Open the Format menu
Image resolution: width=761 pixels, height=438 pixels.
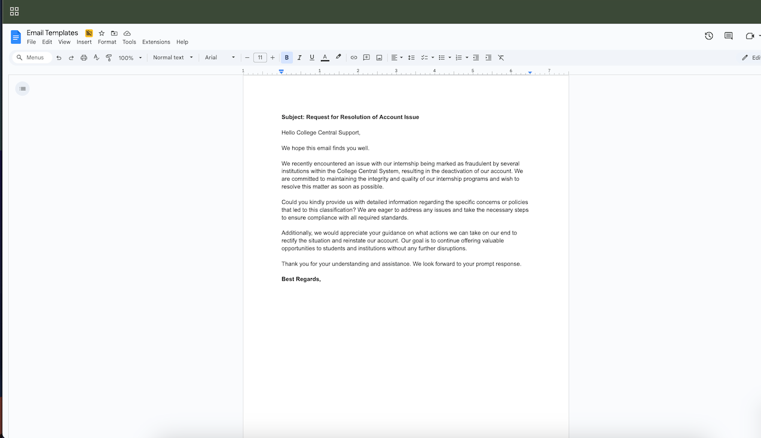pos(107,42)
